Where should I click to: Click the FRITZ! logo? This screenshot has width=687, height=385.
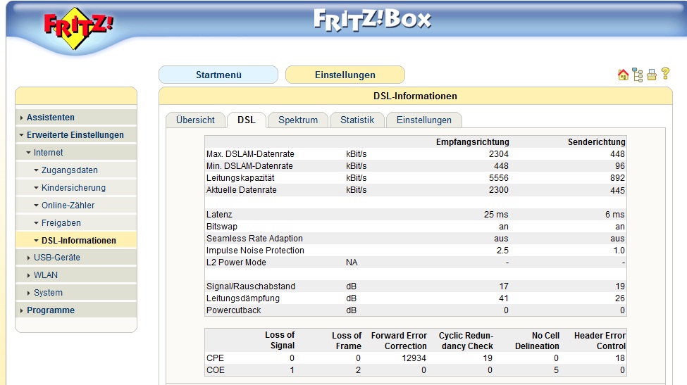click(78, 28)
